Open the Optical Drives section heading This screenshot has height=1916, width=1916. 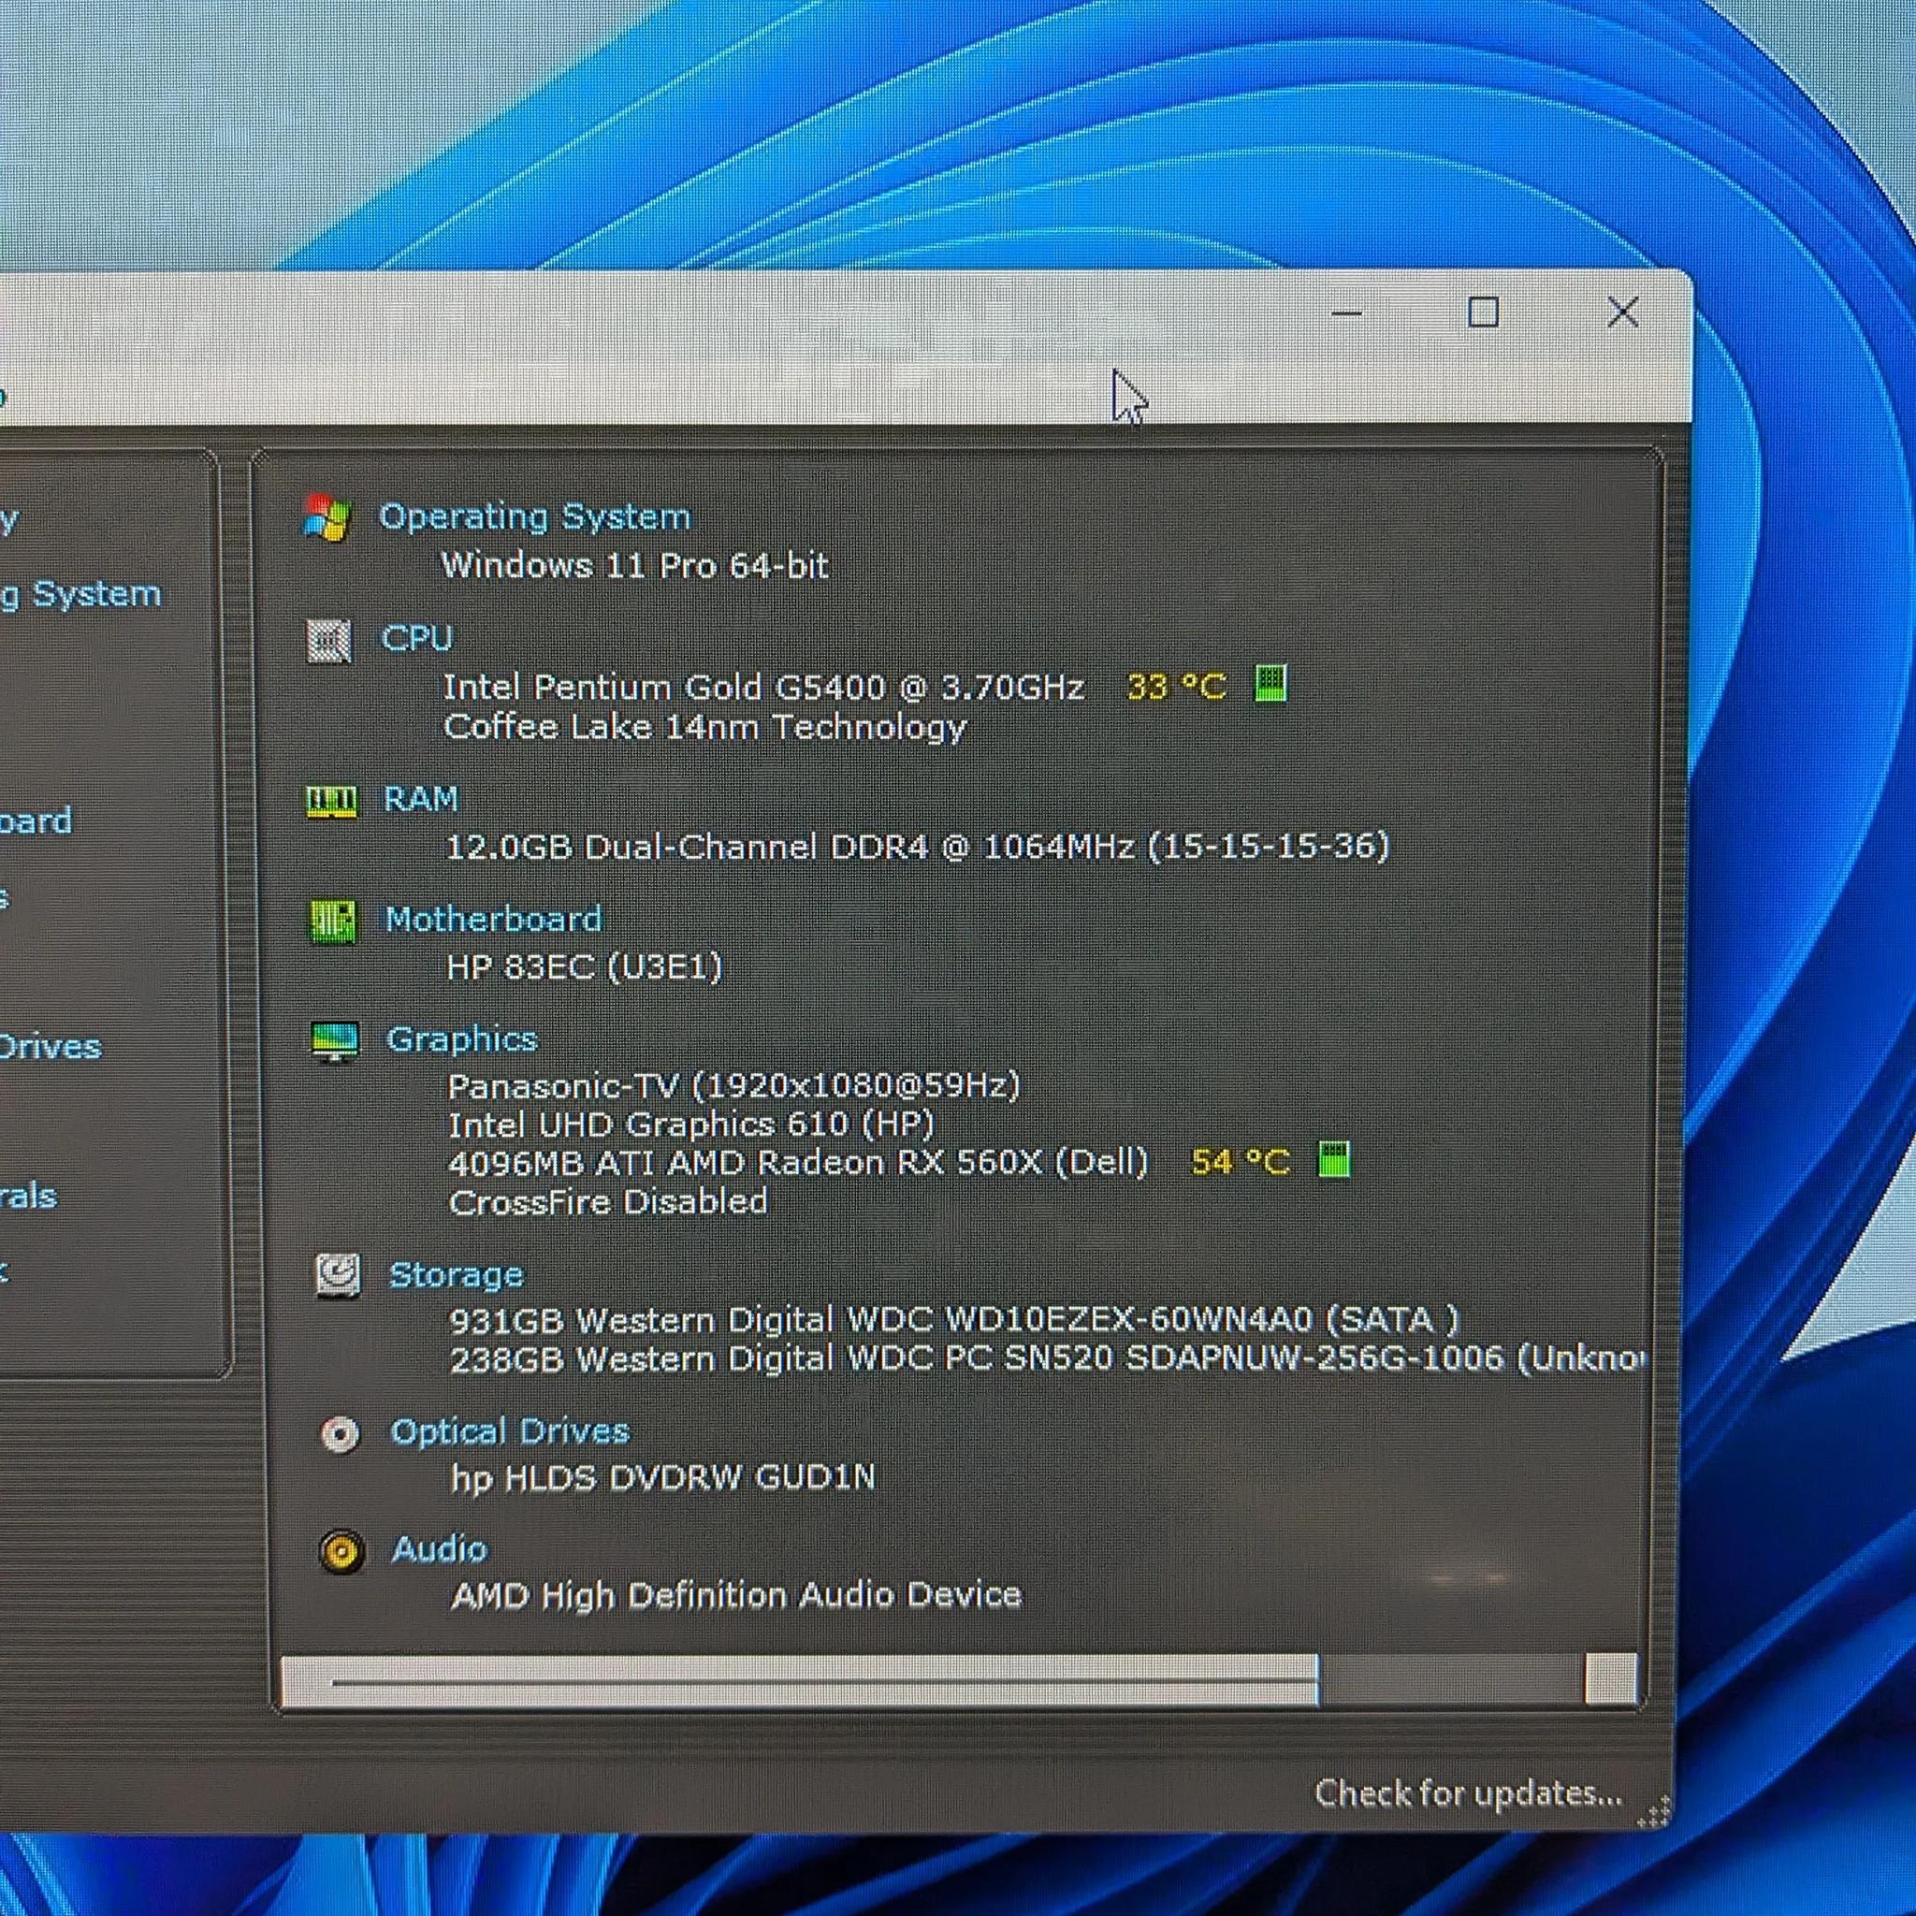click(x=510, y=1431)
